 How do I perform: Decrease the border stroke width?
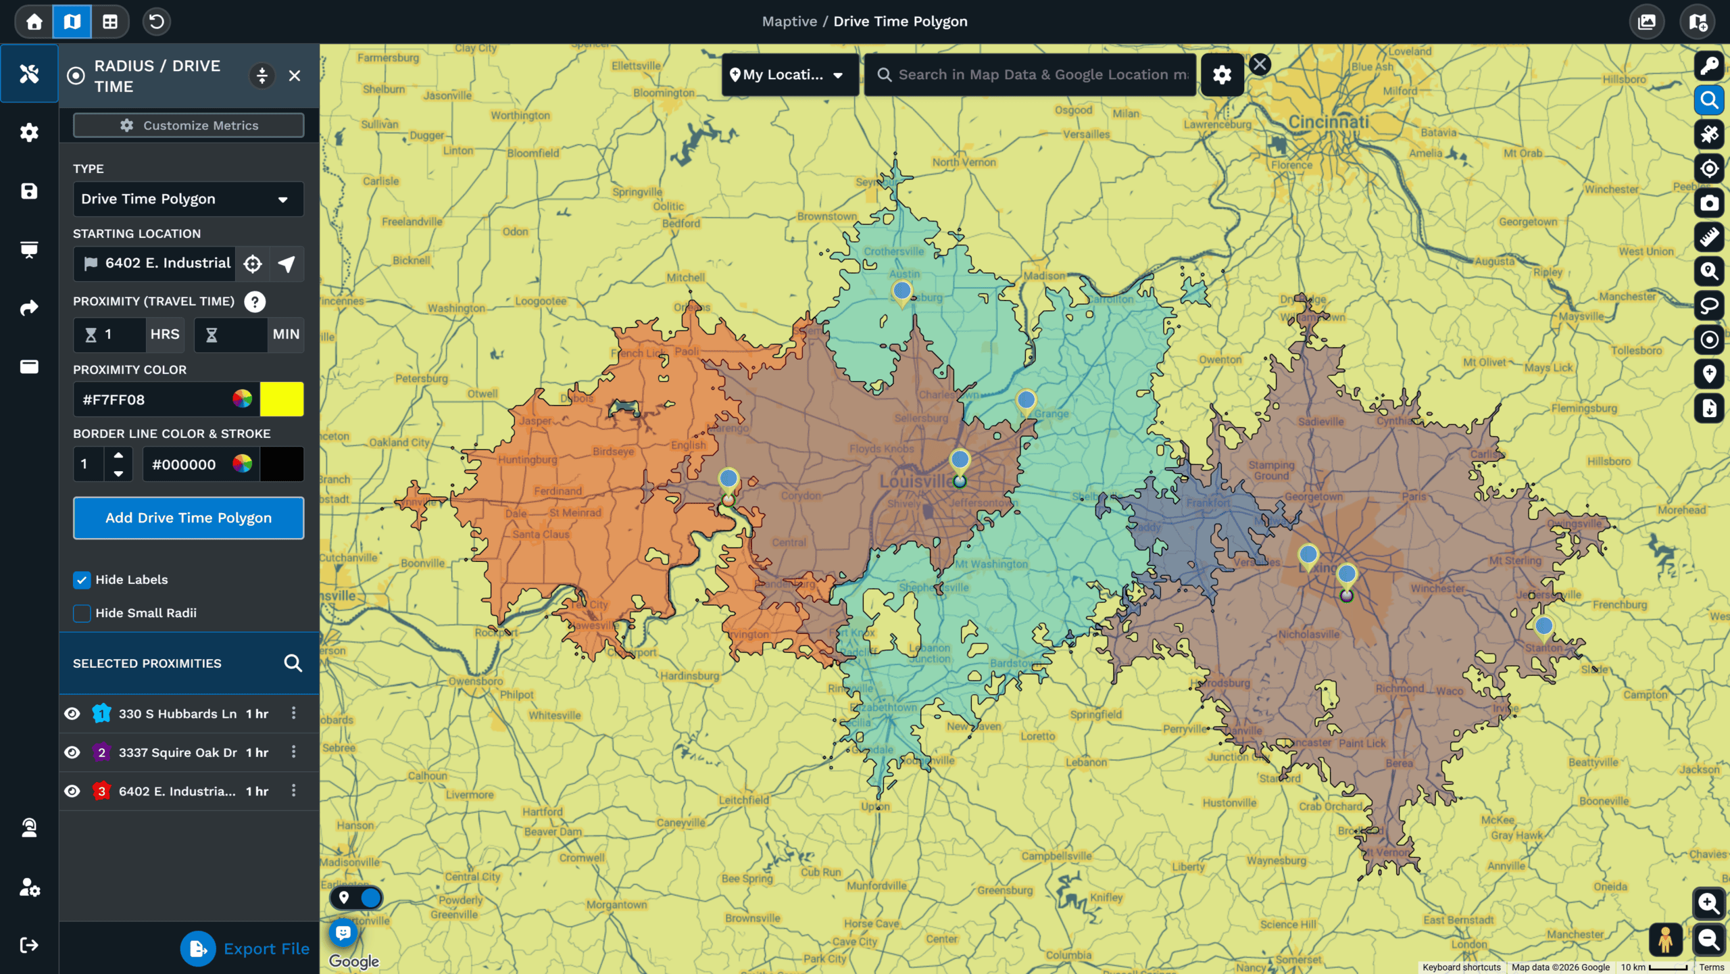pyautogui.click(x=118, y=473)
